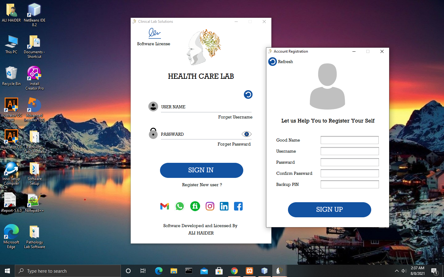The height and width of the screenshot is (277, 444).
Task: Open the Instagram icon
Action: coord(210,206)
